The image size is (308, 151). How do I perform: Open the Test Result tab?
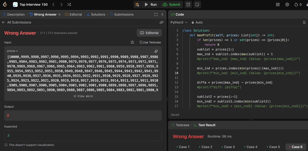[204, 125]
